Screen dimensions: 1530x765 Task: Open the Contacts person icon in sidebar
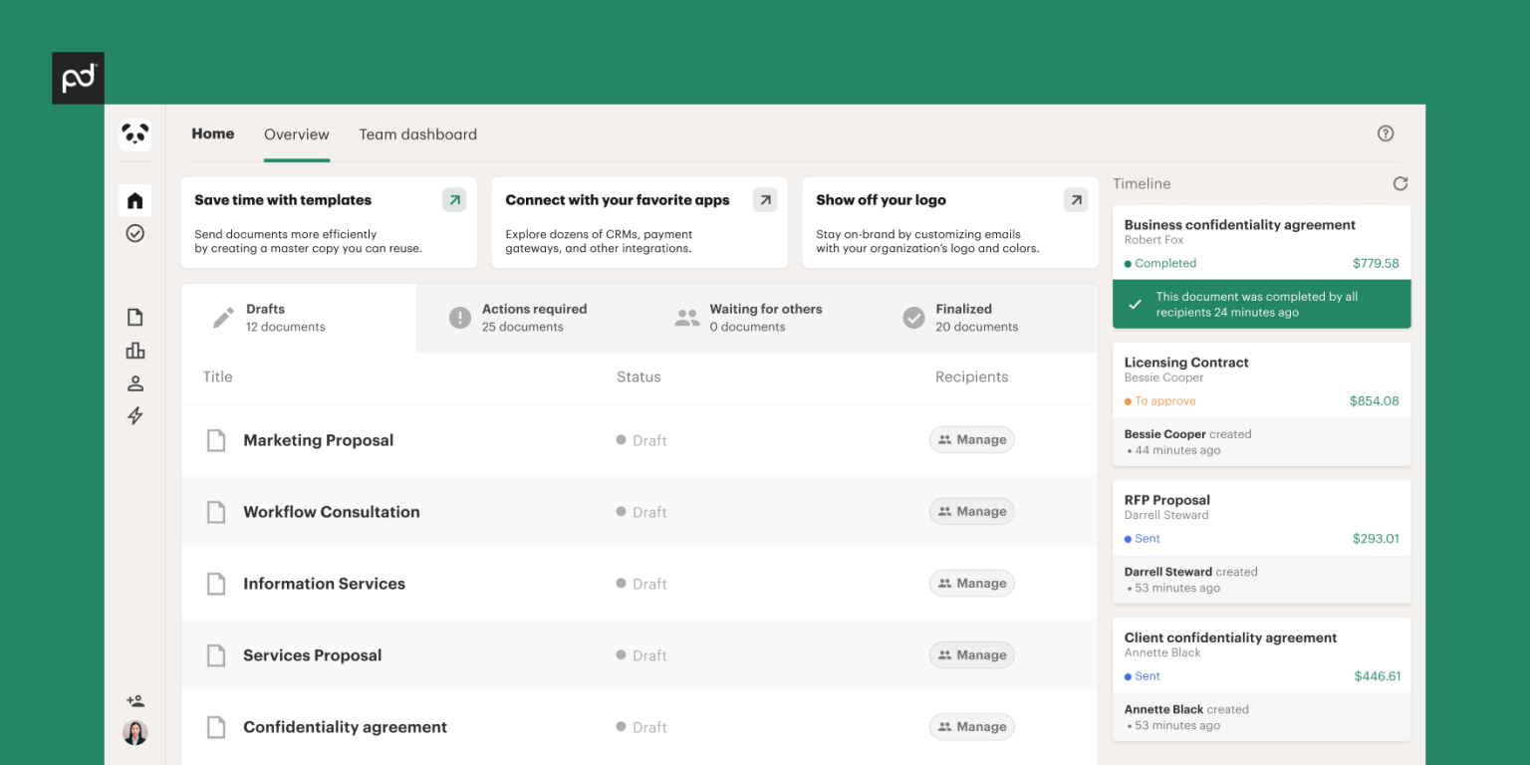[135, 383]
